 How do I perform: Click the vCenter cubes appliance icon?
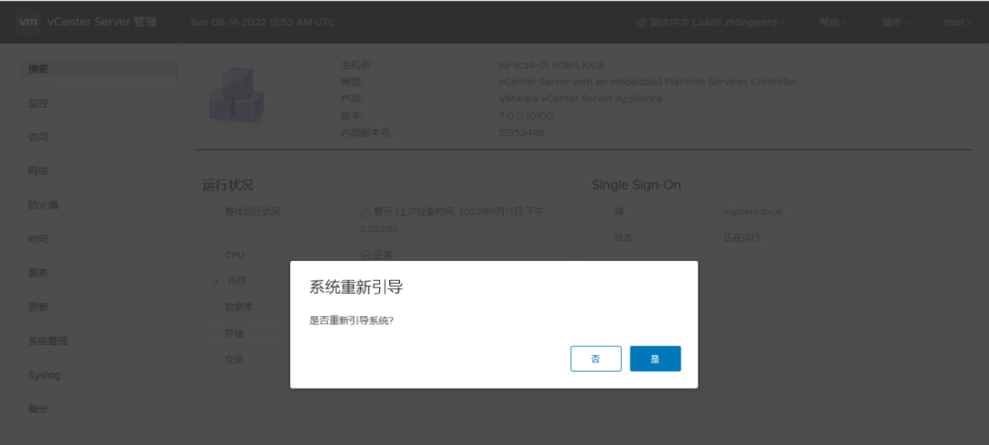(236, 96)
